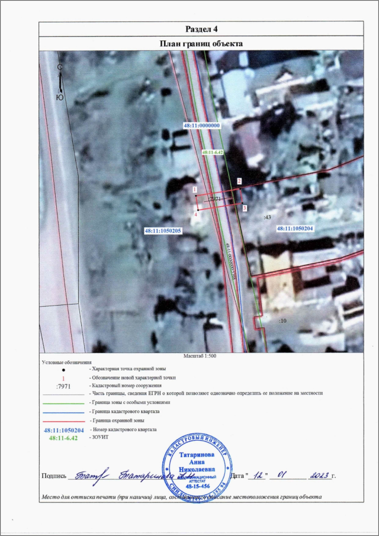Click the 48:11:0000000 map label
The width and height of the screenshot is (379, 536).
coord(201,126)
